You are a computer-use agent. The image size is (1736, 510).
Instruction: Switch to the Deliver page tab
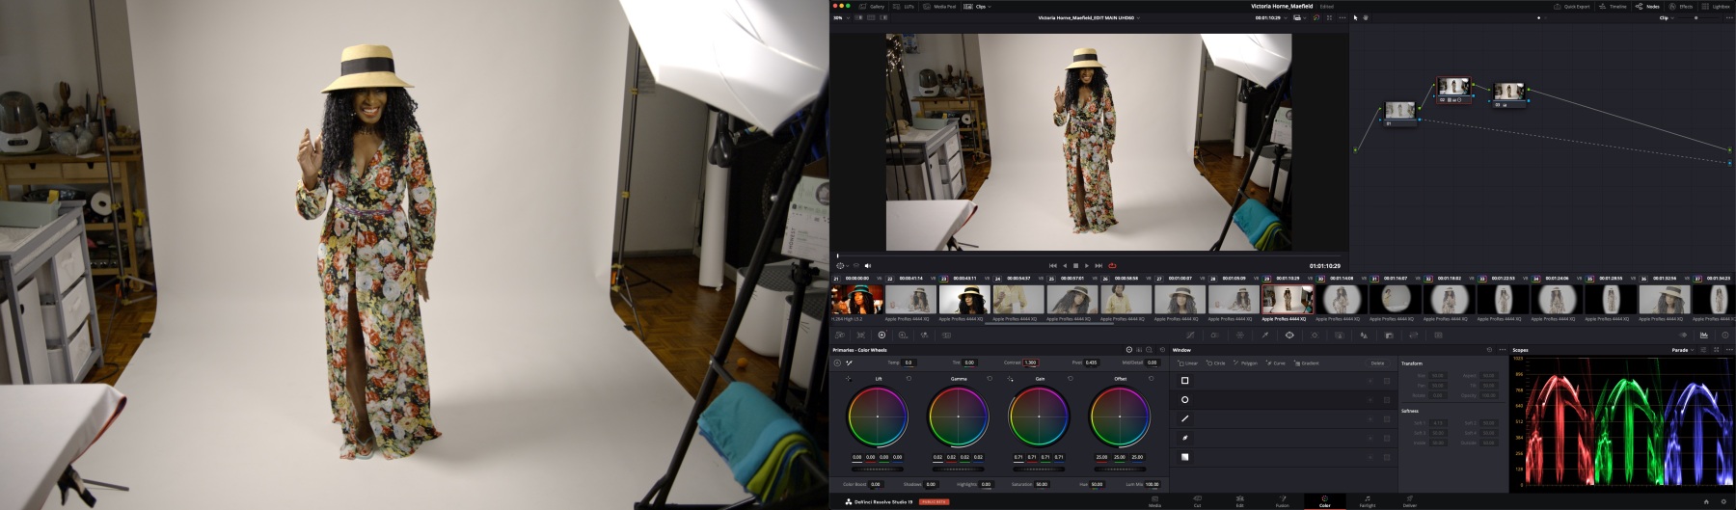tap(1410, 501)
